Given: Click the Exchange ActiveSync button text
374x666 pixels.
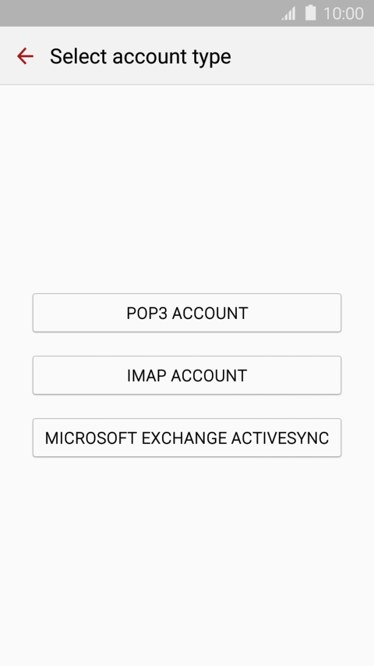Looking at the screenshot, I should tap(186, 438).
